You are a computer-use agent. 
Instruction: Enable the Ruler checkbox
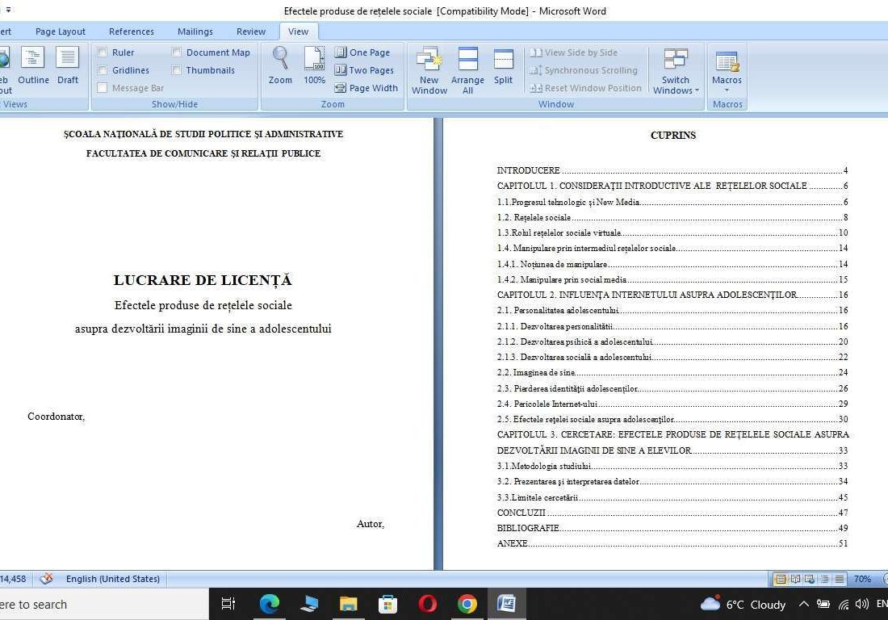pyautogui.click(x=103, y=52)
